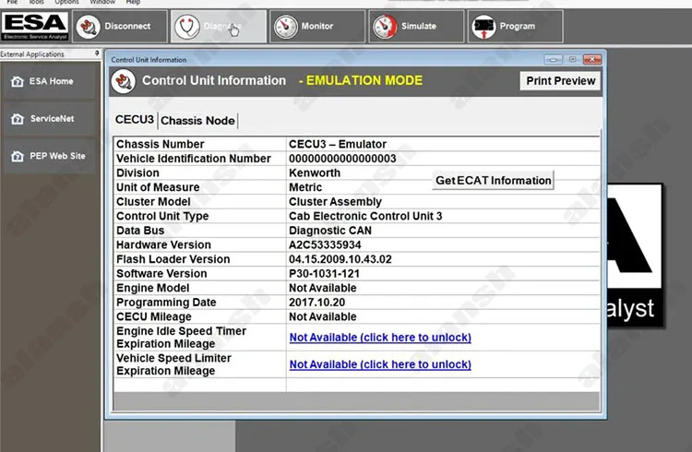This screenshot has width=692, height=452.
Task: Open the Help menu
Action: click(x=133, y=2)
